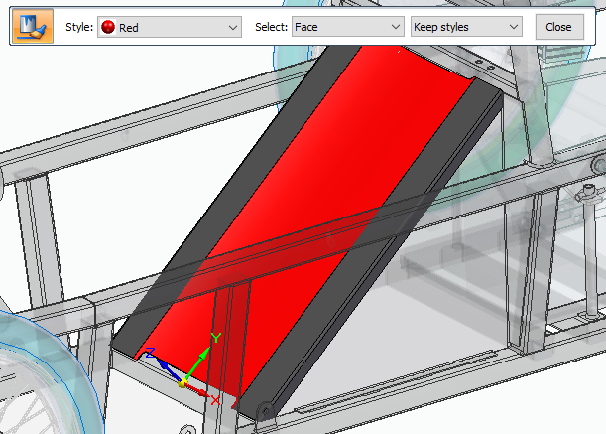Activate the Part Painter paint bucket icon
The width and height of the screenshot is (606, 434).
pos(33,26)
